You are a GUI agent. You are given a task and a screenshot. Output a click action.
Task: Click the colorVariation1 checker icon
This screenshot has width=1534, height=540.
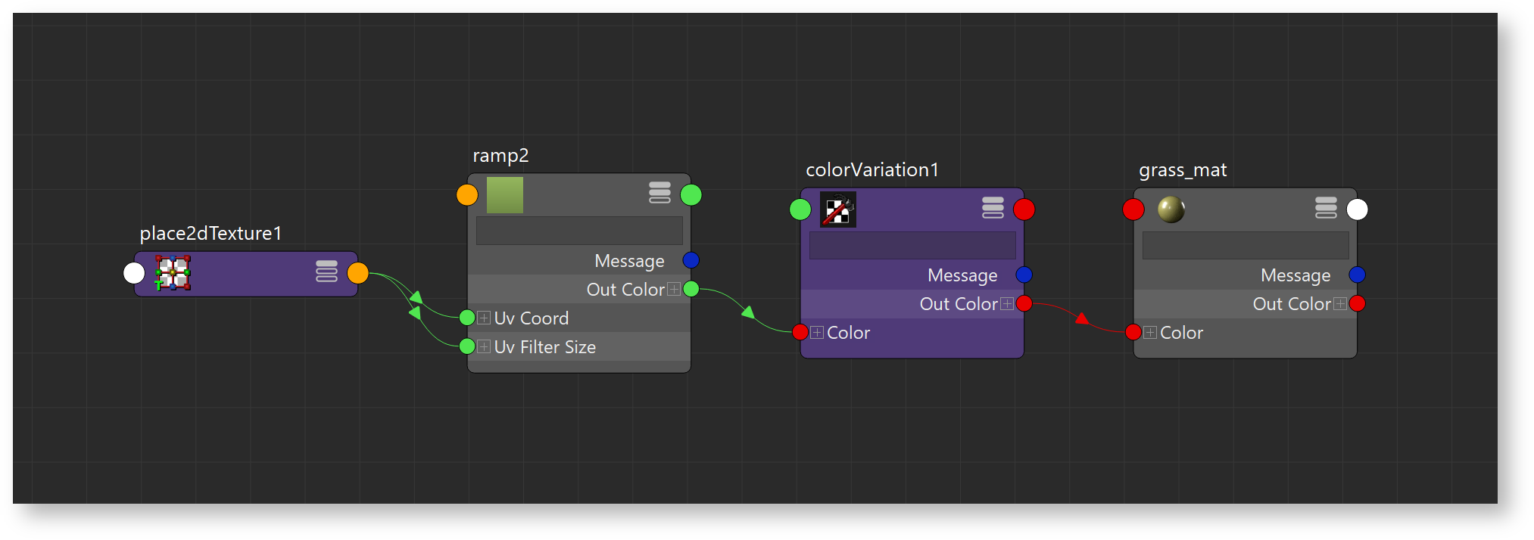pyautogui.click(x=838, y=209)
